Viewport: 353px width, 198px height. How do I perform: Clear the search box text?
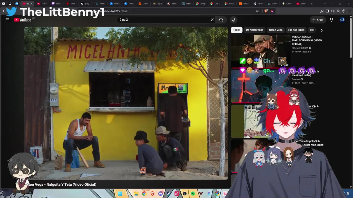212,20
